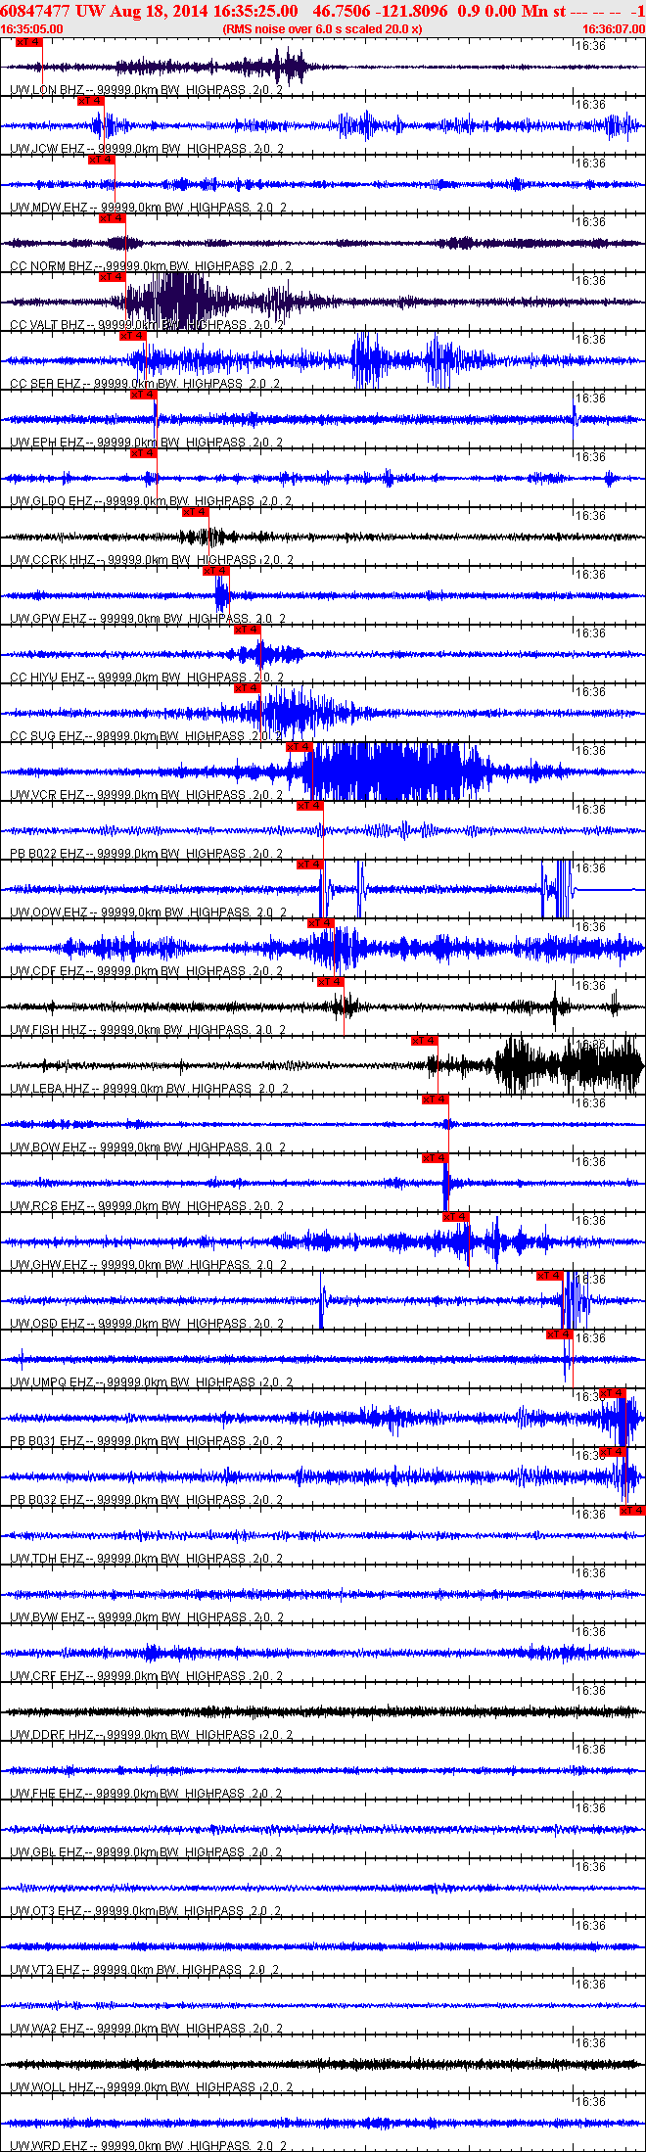Click the pick flag on UW.EPH trace

pyautogui.click(x=143, y=395)
